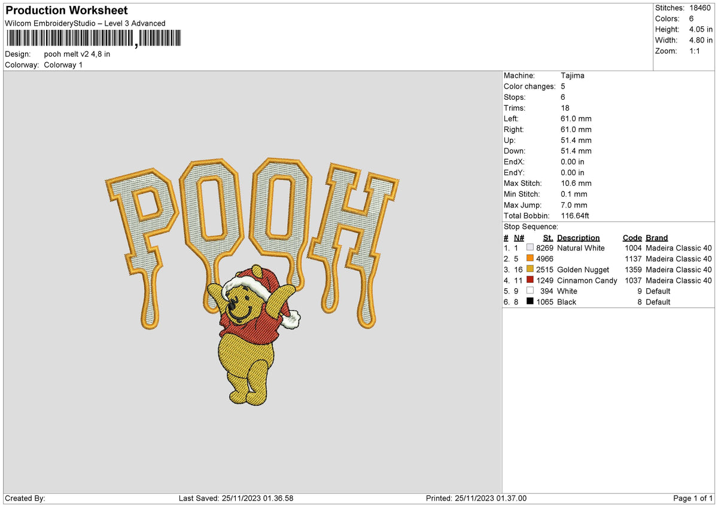The image size is (718, 507).
Task: Click the Min Stitch value '0.1 mm'
Action: pyautogui.click(x=574, y=194)
